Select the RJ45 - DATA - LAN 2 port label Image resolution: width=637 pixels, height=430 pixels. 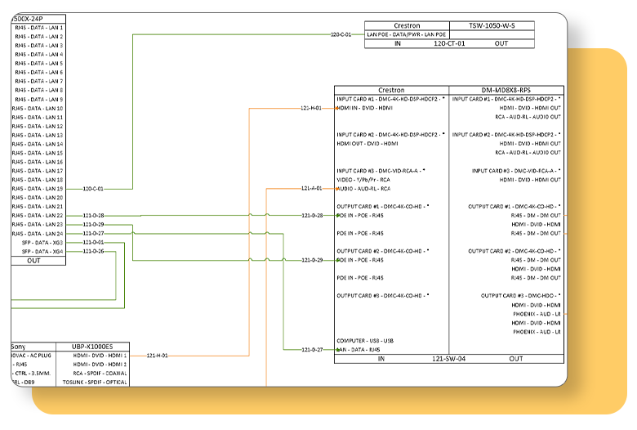point(39,37)
